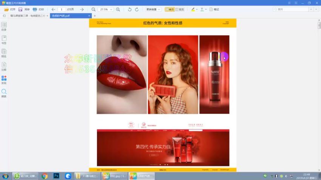Toggle the 笔记 notes mode
This screenshot has width=321, height=180.
point(214,9)
